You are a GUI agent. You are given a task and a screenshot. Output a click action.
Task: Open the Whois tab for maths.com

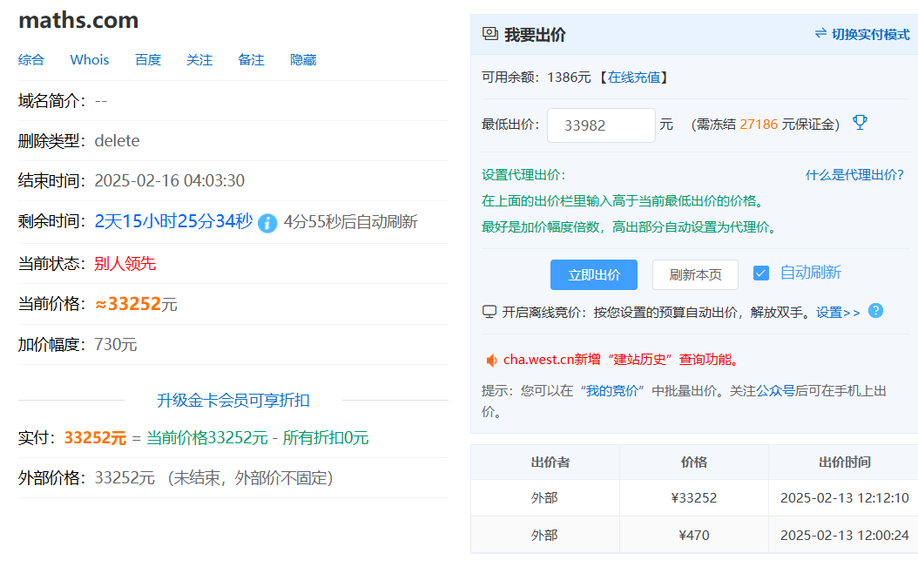click(x=90, y=60)
